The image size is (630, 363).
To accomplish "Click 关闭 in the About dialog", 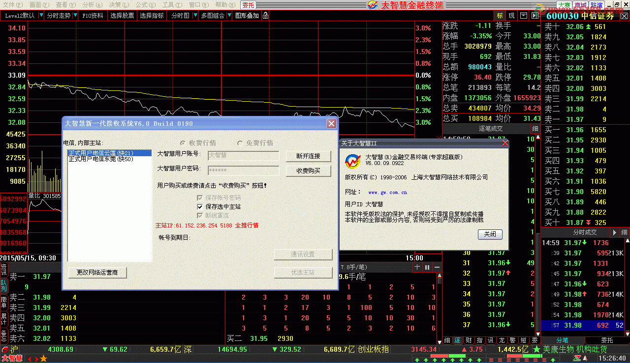I will 490,234.
